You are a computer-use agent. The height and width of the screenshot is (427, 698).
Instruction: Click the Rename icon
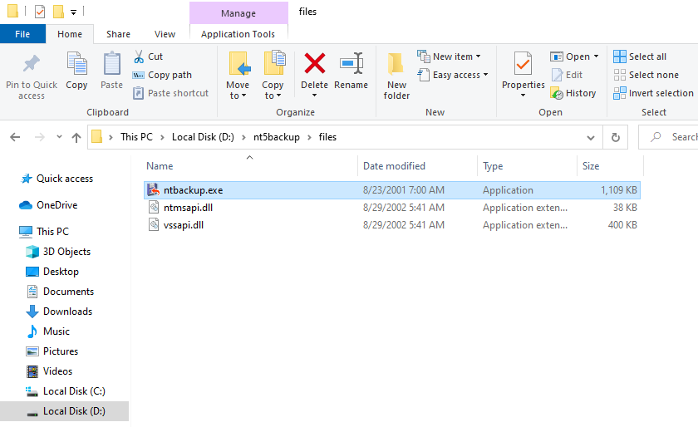point(351,63)
